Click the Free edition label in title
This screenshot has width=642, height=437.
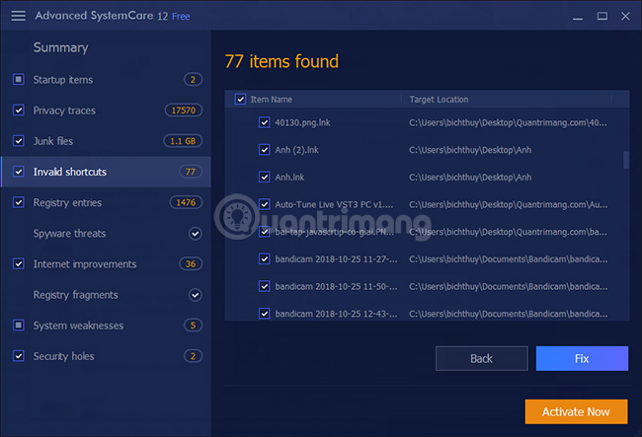point(181,17)
